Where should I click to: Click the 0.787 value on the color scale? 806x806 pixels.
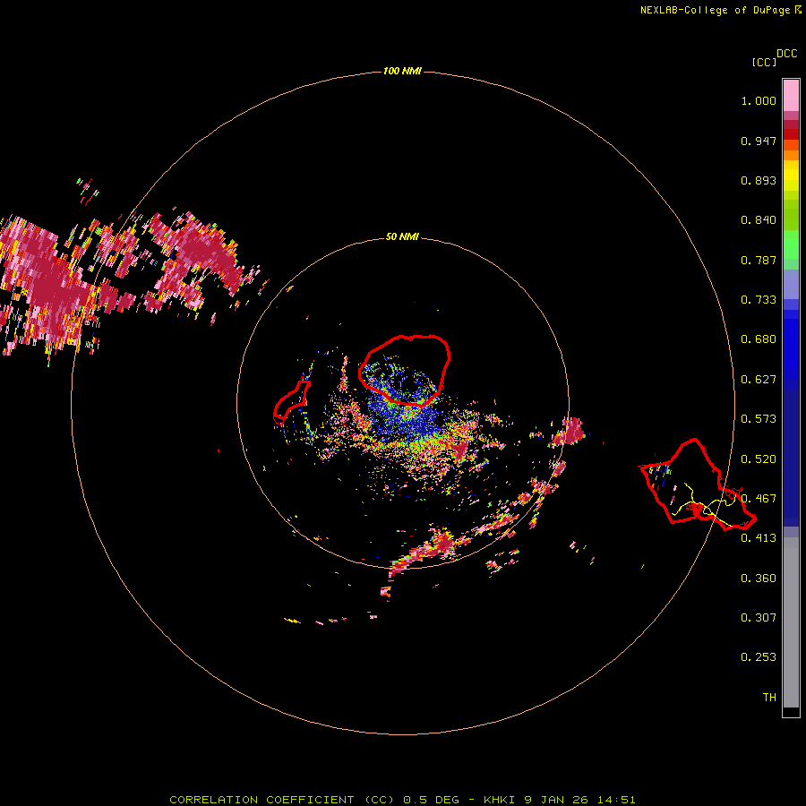tap(759, 260)
